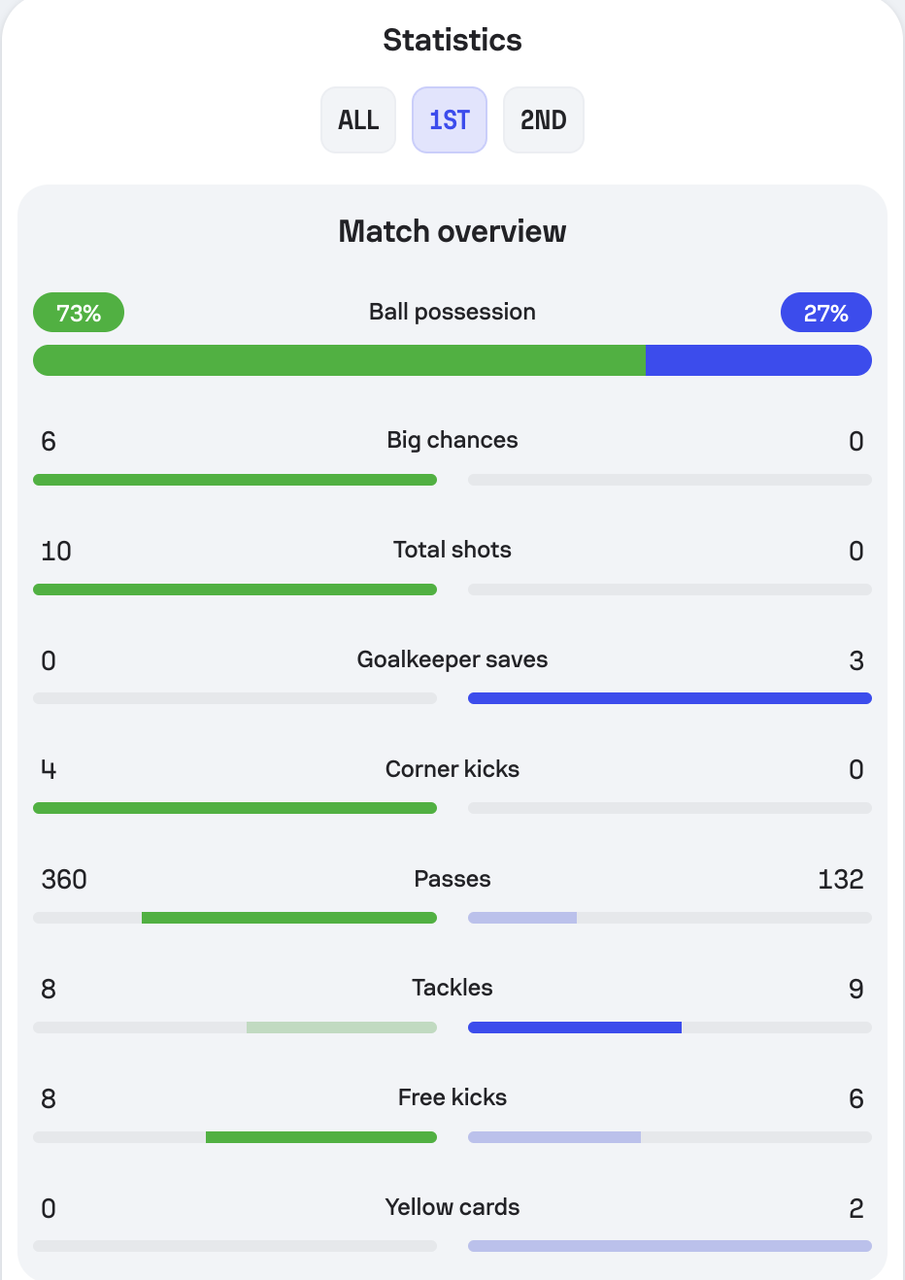Click the Yellow cards light blue bar
The width and height of the screenshot is (905, 1280).
(670, 1246)
